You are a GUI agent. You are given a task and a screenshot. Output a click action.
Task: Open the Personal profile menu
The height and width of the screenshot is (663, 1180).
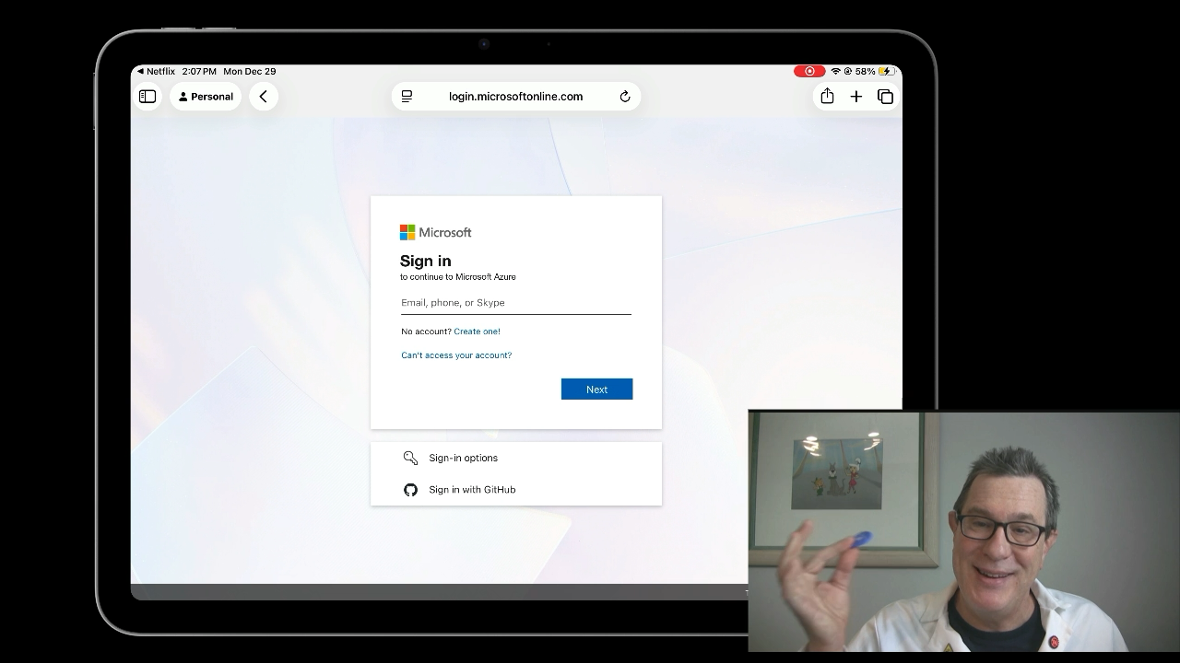pyautogui.click(x=206, y=97)
